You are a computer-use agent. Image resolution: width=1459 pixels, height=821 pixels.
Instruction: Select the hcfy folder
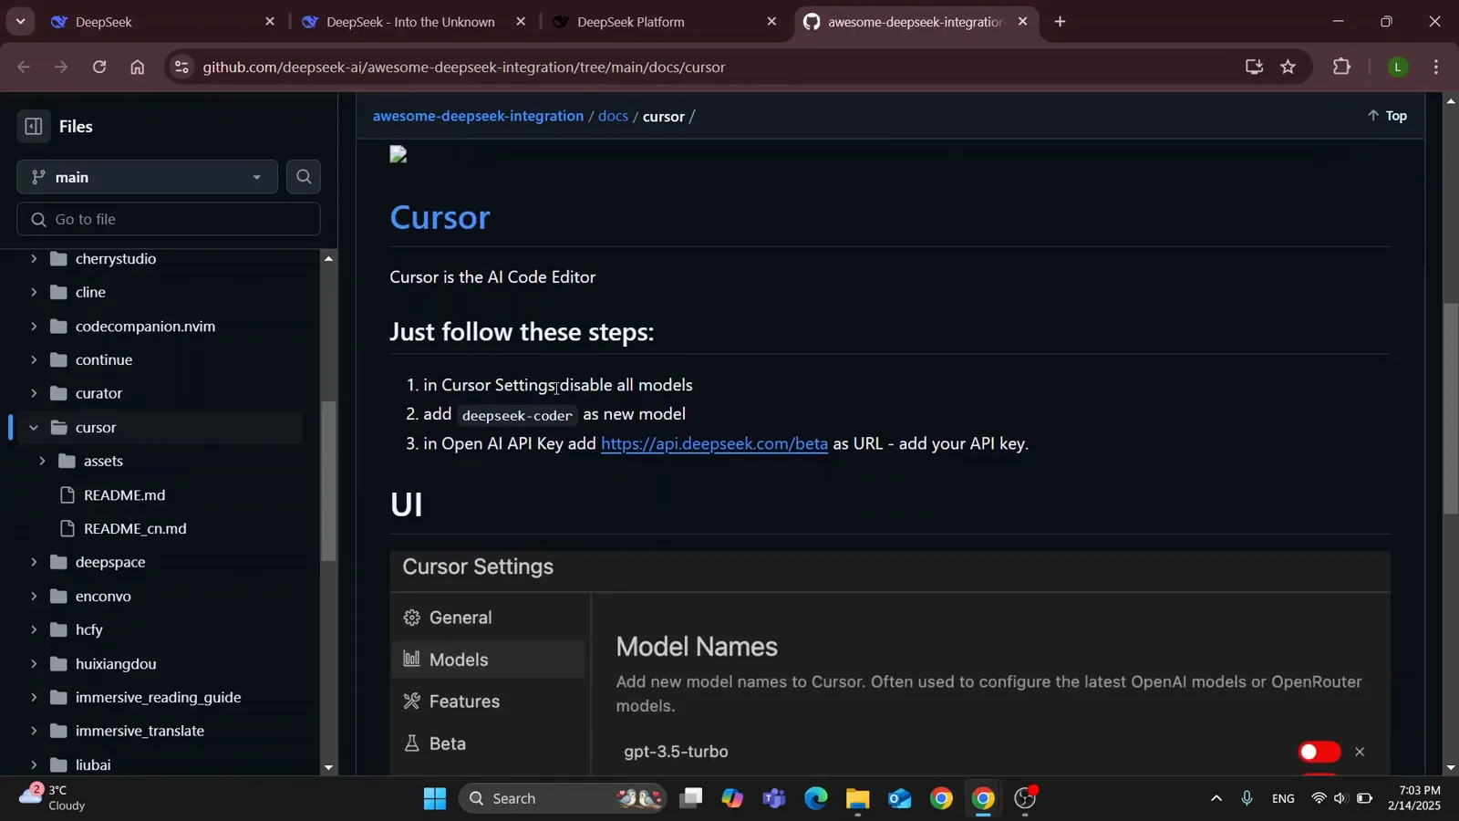(88, 630)
